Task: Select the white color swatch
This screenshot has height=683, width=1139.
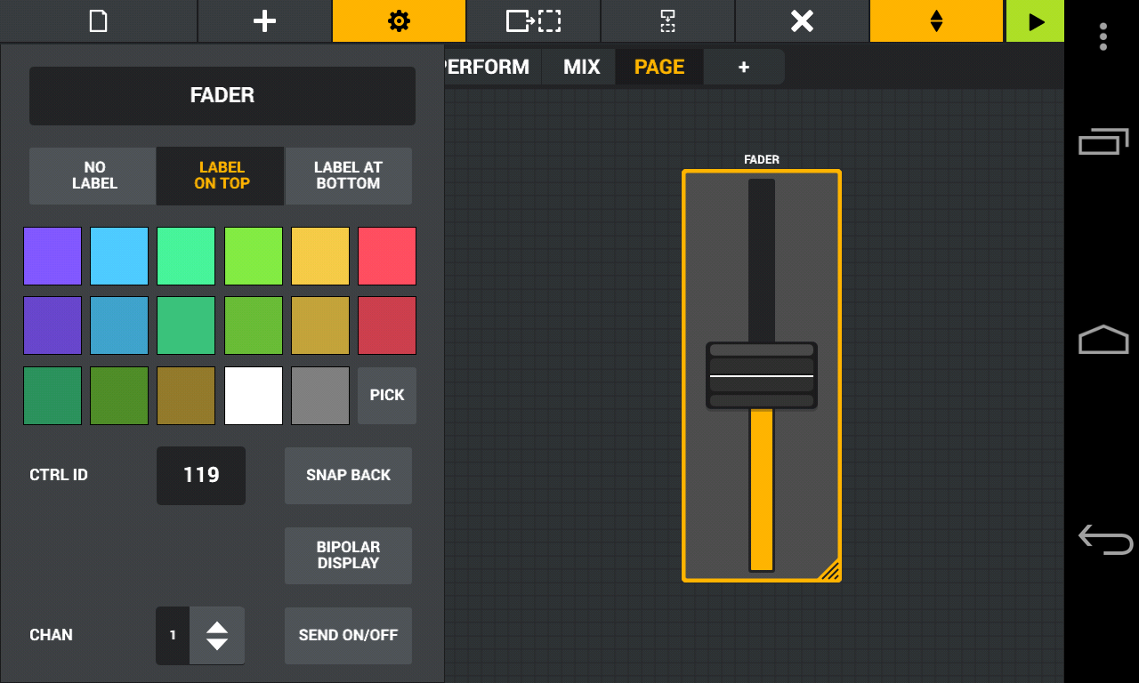Action: 253,395
